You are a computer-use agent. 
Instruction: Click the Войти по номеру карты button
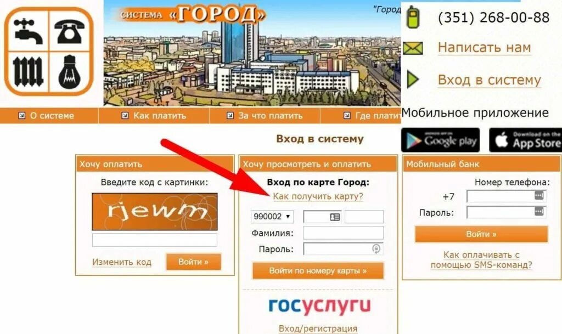click(318, 270)
